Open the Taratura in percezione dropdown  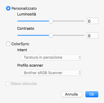(x=52, y=58)
